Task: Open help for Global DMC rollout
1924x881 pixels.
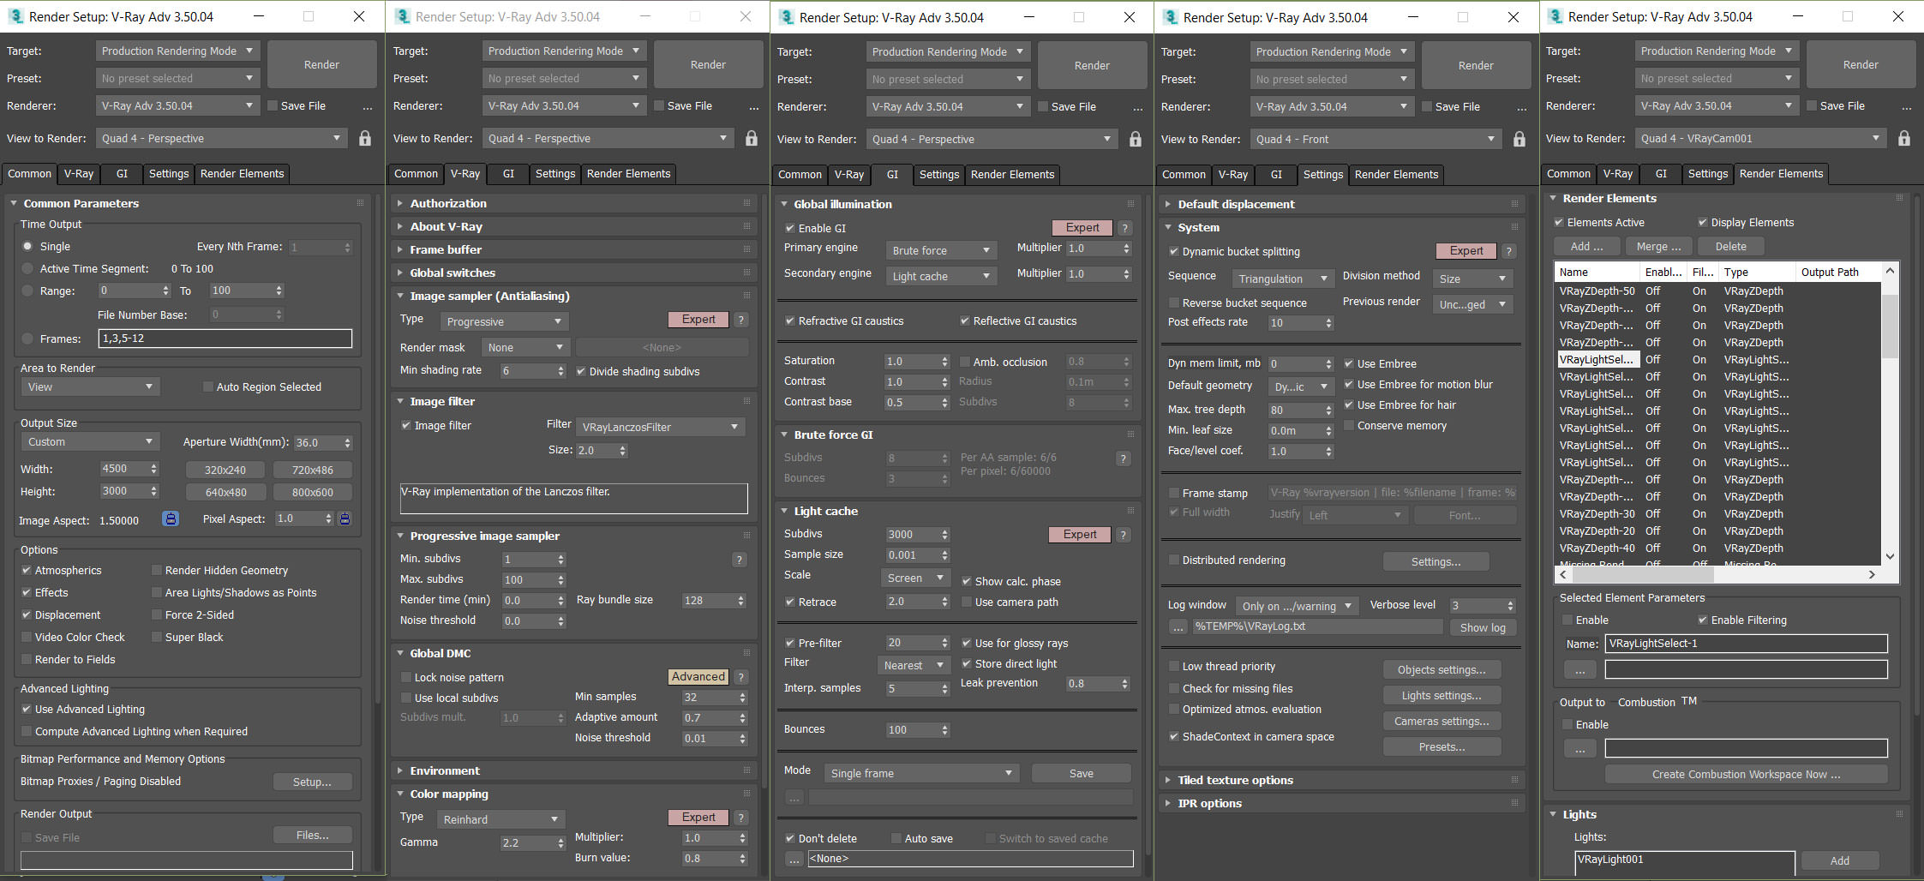Action: pos(741,677)
